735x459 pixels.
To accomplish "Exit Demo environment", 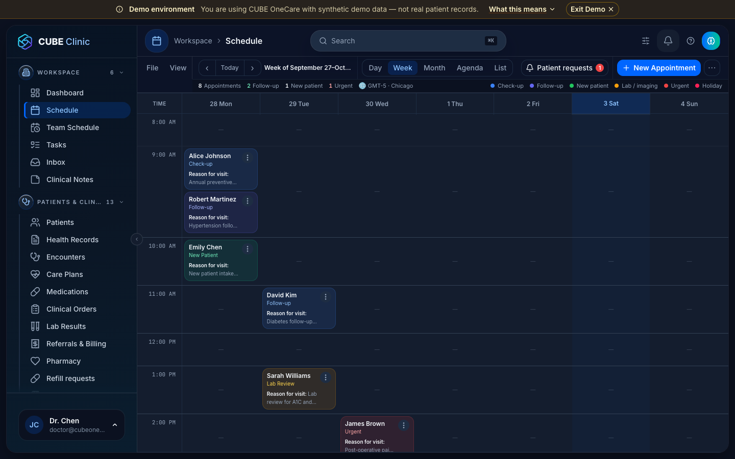I will pyautogui.click(x=592, y=9).
